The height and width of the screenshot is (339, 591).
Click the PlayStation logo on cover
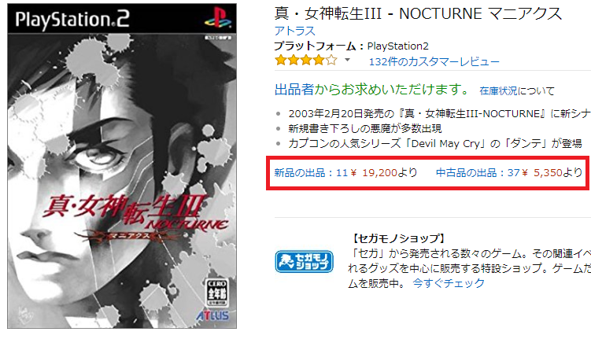pyautogui.click(x=217, y=18)
